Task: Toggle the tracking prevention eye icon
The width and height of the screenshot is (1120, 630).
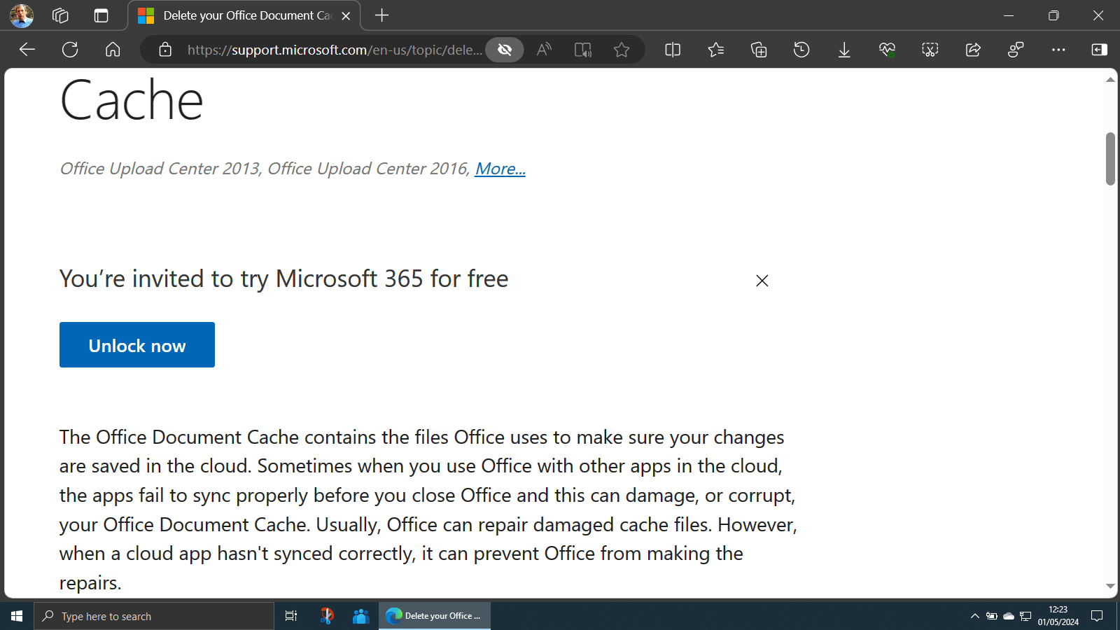Action: click(504, 50)
